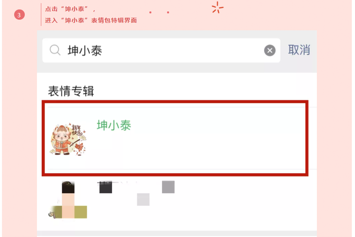Click the dark gray square in second result
Viewport: 355px width, 237px height.
point(168,187)
